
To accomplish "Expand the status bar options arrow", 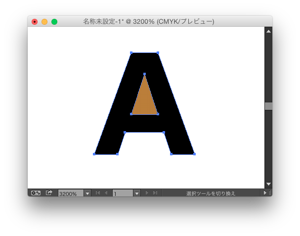I will [x=265, y=192].
